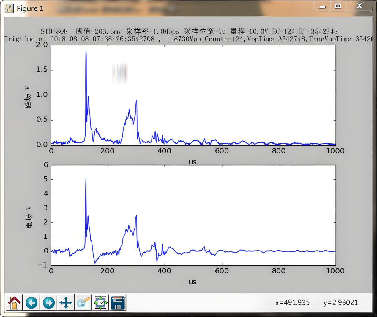Maximize the Figure 1 window
Image resolution: width=377 pixels, height=317 pixels.
pos(338,6)
